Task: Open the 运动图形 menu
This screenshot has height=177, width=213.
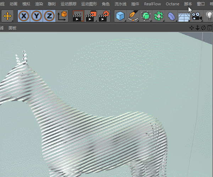Action: [x=89, y=4]
